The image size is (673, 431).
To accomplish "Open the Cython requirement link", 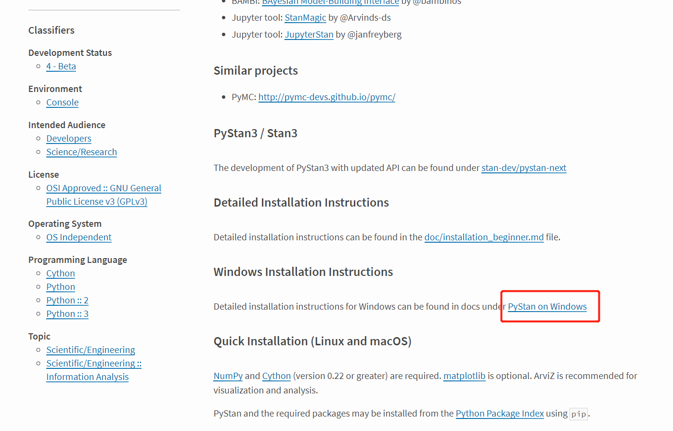I will tap(276, 376).
